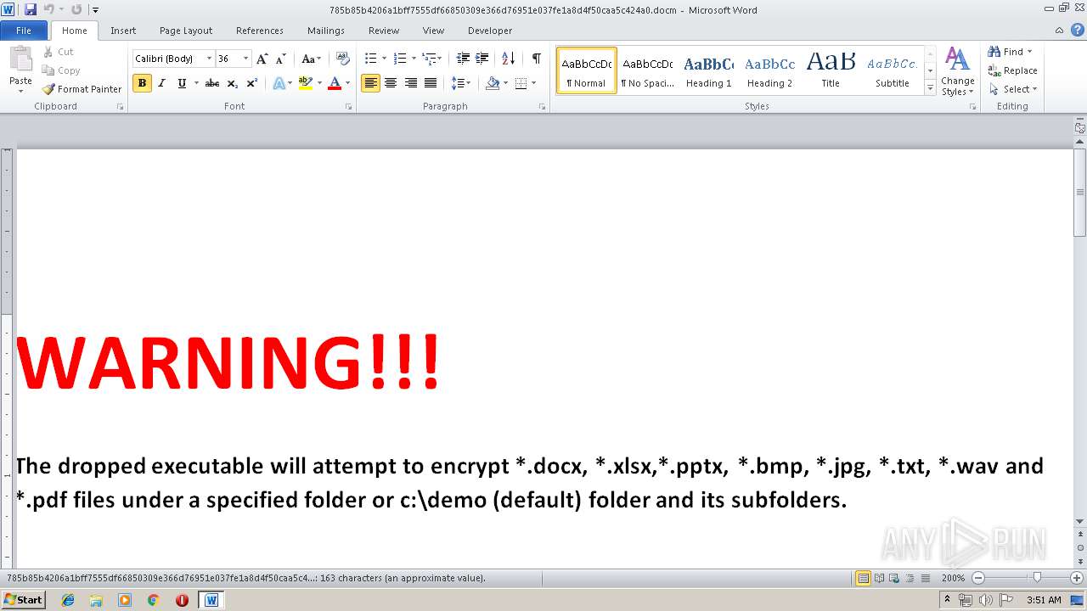Open the File tab

24,31
